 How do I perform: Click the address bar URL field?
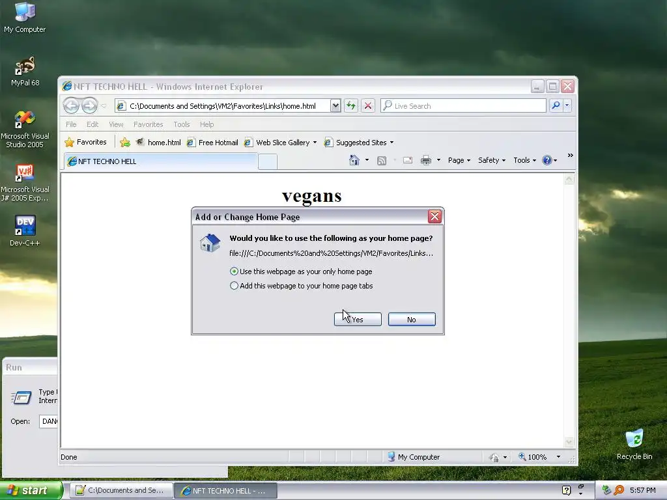coord(223,106)
